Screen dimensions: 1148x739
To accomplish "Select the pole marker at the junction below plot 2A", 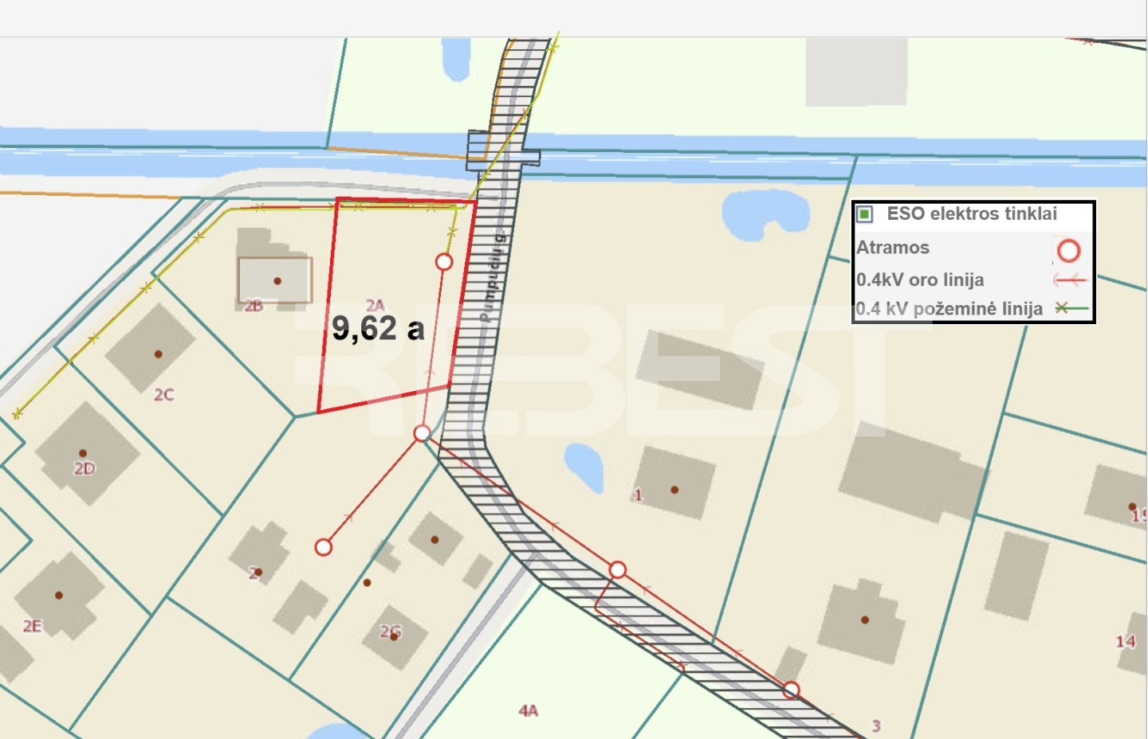I will coord(422,433).
